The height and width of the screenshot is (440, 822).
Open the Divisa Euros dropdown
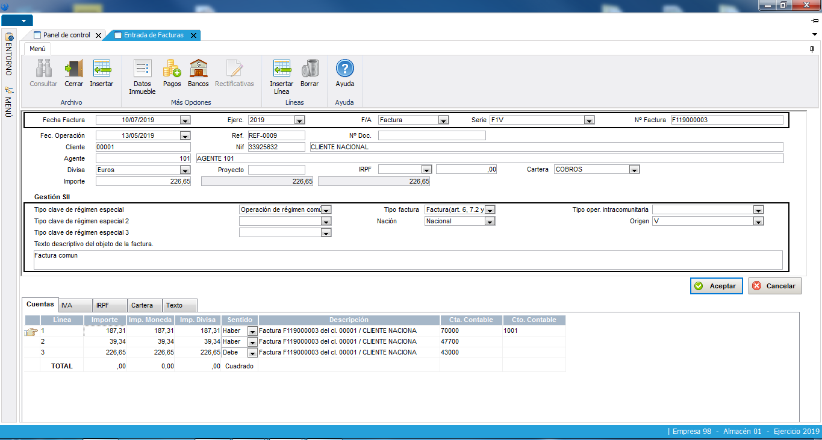(185, 170)
